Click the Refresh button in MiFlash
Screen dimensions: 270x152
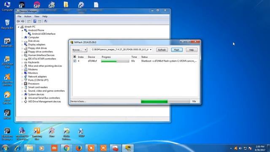(162, 50)
